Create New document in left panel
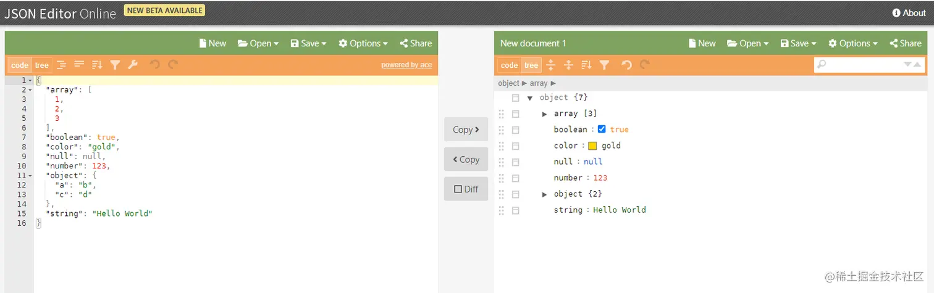This screenshot has width=934, height=293. click(x=212, y=43)
